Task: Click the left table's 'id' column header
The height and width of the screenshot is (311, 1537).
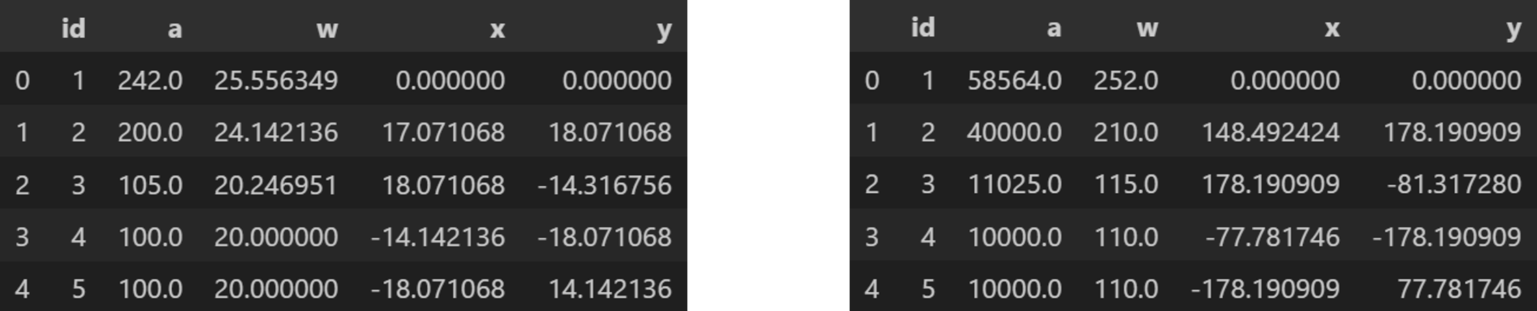Action: (x=73, y=29)
